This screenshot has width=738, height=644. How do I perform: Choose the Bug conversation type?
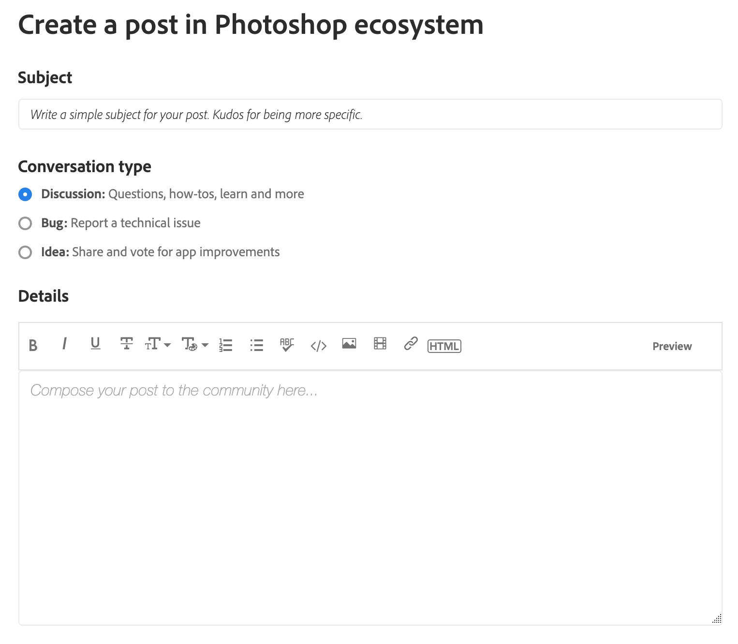pos(25,223)
